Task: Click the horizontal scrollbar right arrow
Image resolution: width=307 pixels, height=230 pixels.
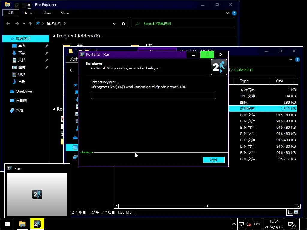Action: 298,206
